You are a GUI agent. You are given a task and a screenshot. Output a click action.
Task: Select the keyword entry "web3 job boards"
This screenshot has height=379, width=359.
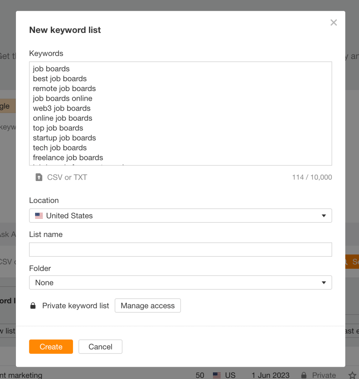pos(62,108)
